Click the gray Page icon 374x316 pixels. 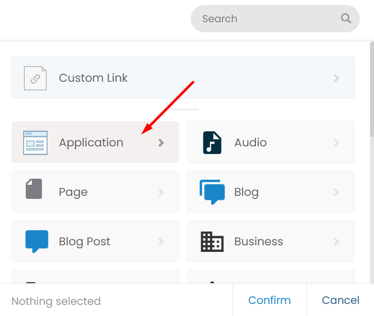coord(34,189)
